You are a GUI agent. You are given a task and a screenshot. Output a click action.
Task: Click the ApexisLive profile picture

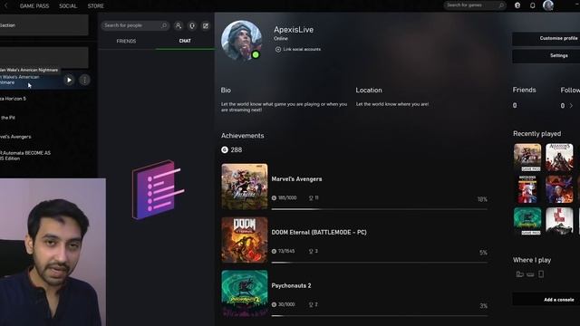242,40
